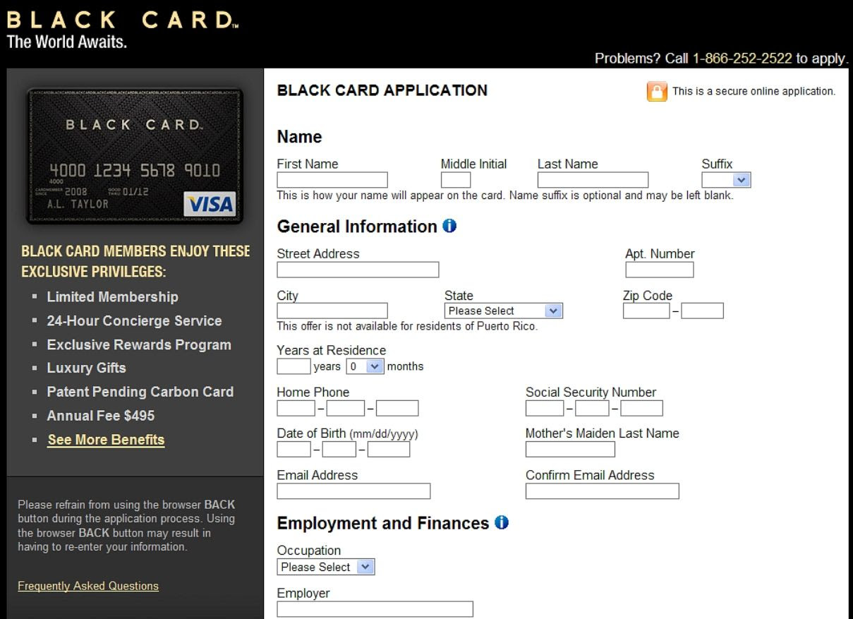The image size is (853, 619).
Task: Select the City input field
Action: [332, 311]
